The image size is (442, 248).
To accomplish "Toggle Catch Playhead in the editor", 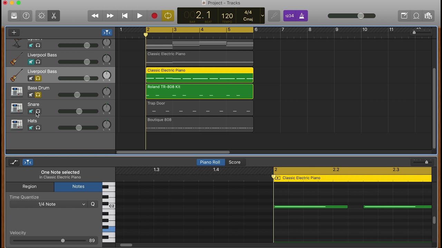I will [28, 162].
